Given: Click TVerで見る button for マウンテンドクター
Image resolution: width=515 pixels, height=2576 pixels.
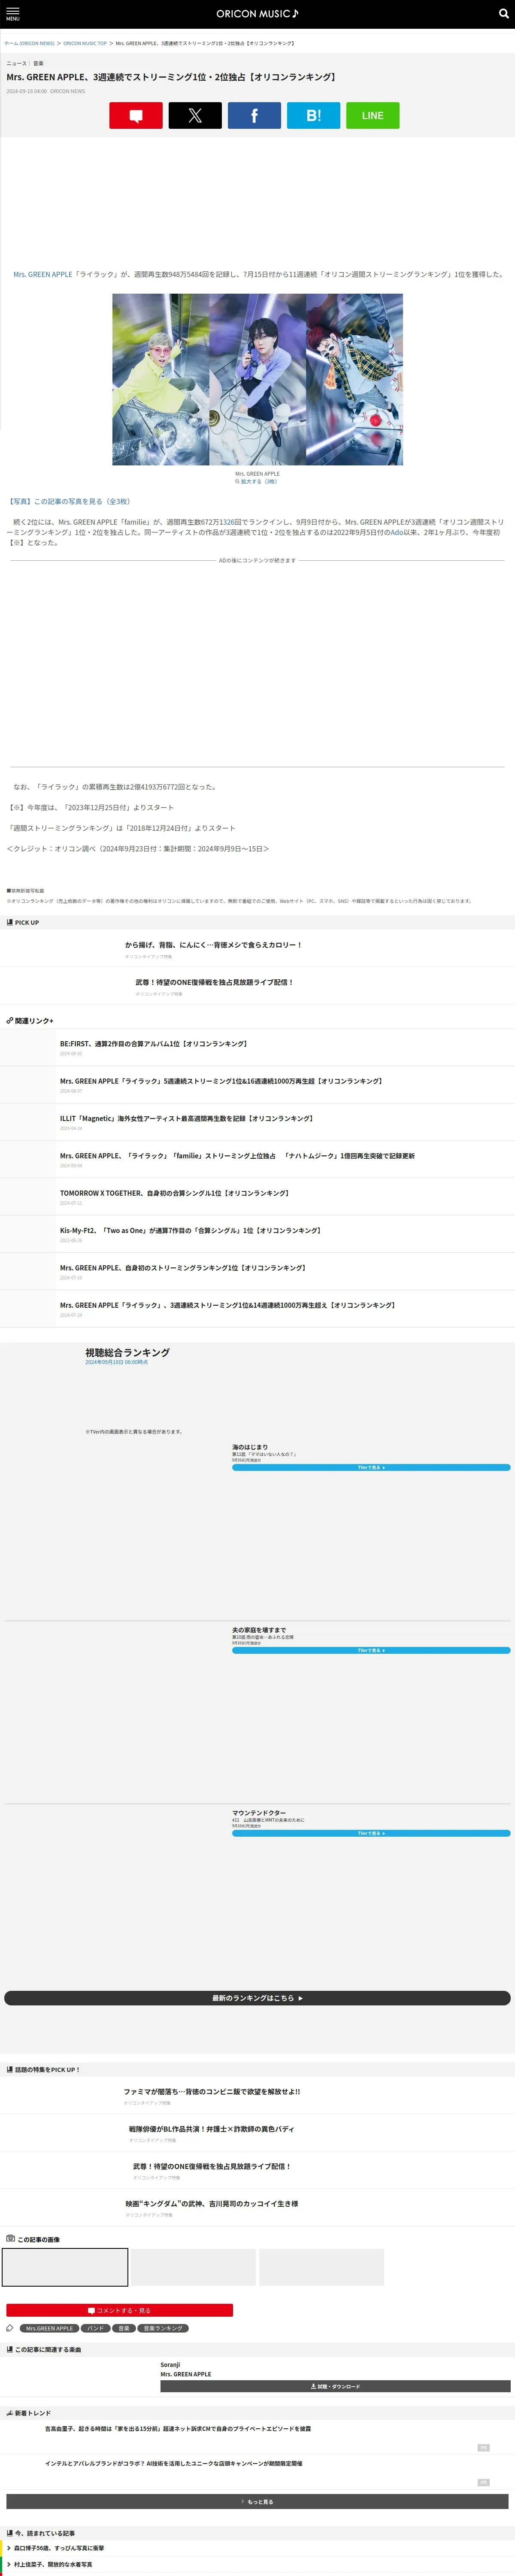Looking at the screenshot, I should pyautogui.click(x=371, y=1833).
